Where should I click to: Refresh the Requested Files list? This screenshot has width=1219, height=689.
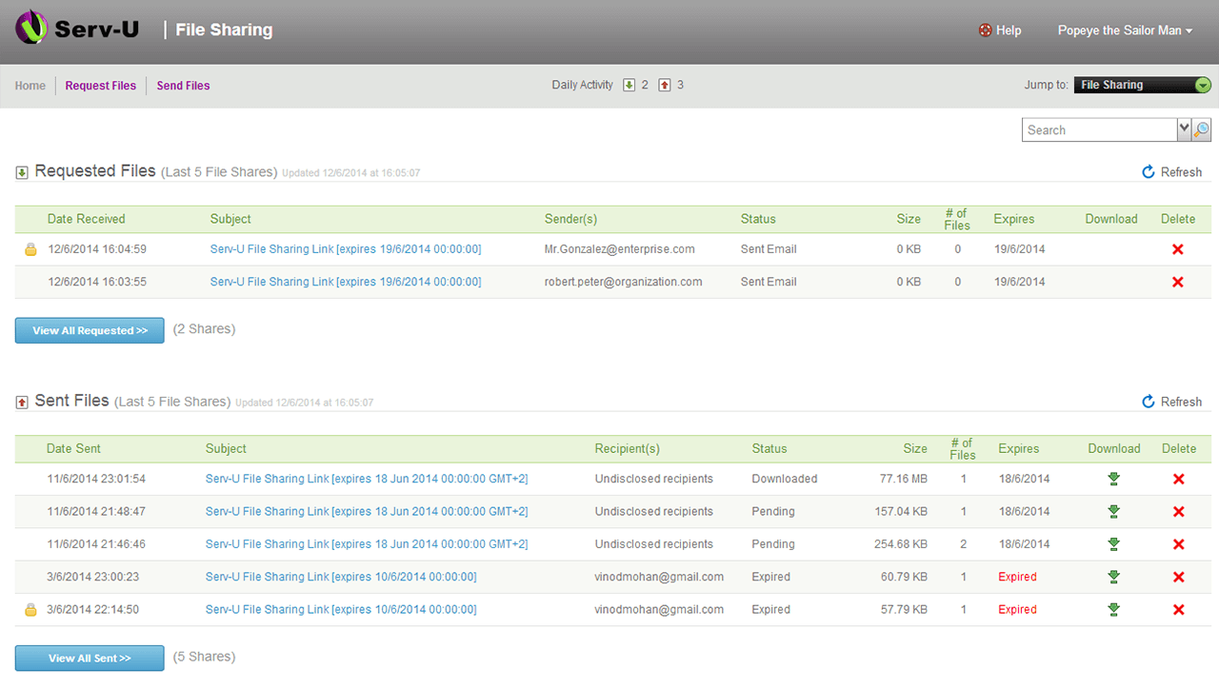tap(1172, 172)
